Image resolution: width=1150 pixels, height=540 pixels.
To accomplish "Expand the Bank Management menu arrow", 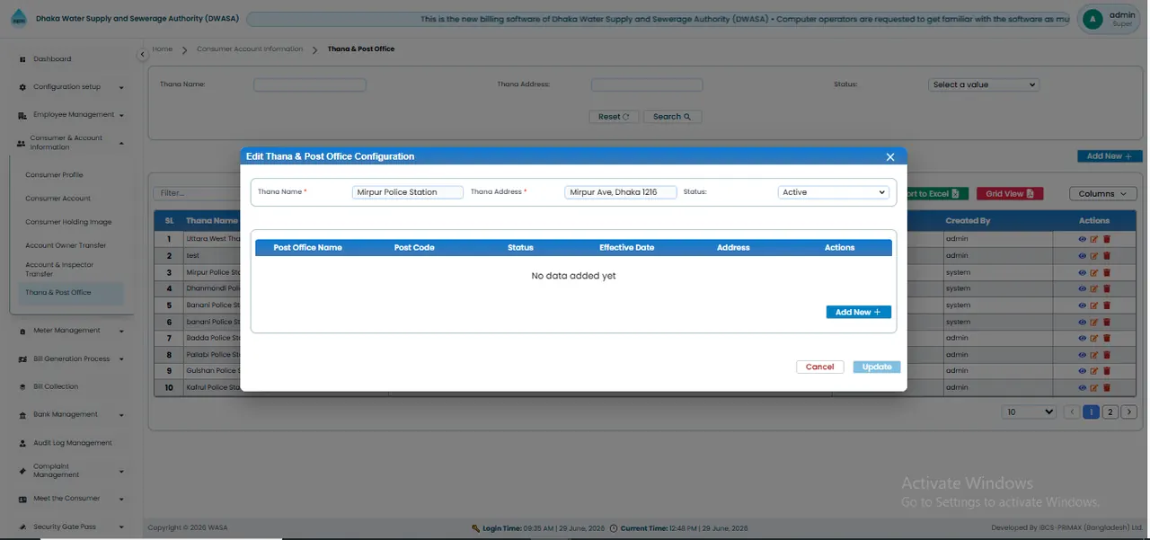I will point(121,415).
